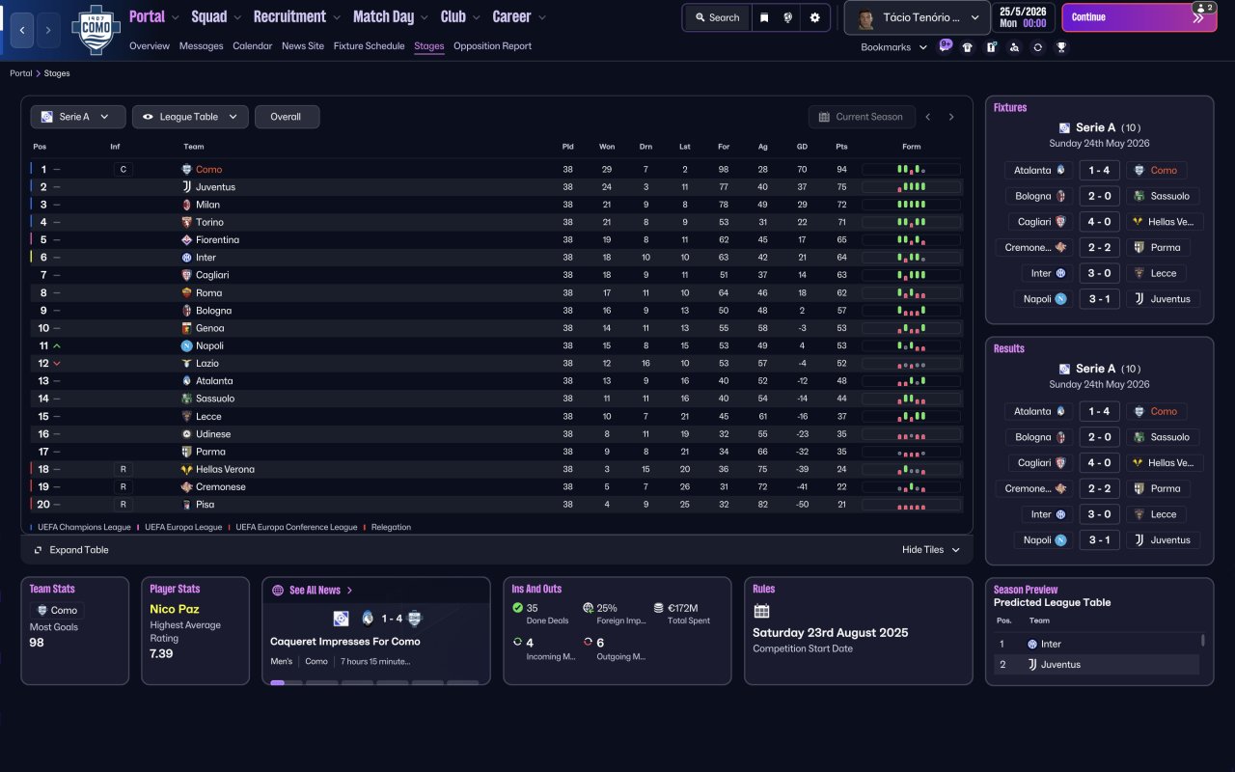1235x772 pixels.
Task: Open Napoli 3 - 1 score in Results panel
Action: (1099, 540)
